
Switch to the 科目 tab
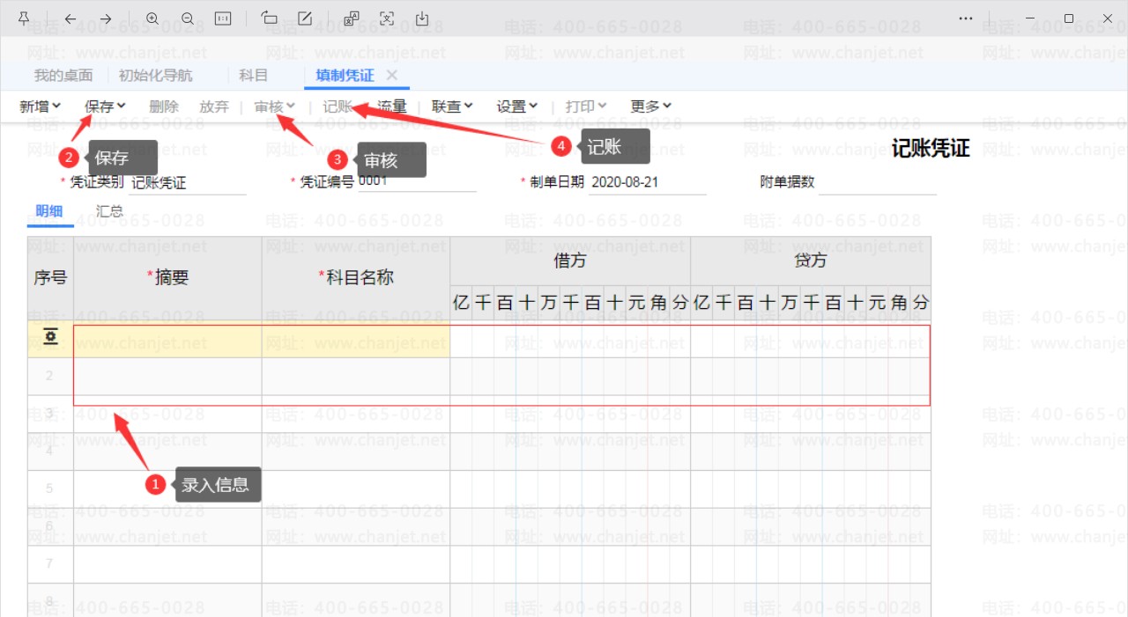click(254, 75)
